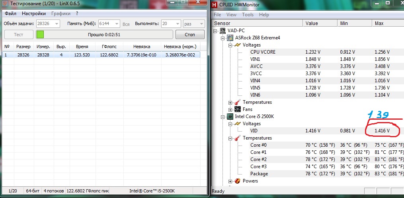Expand the Powers node
This screenshot has height=198, width=404.
(x=230, y=181)
